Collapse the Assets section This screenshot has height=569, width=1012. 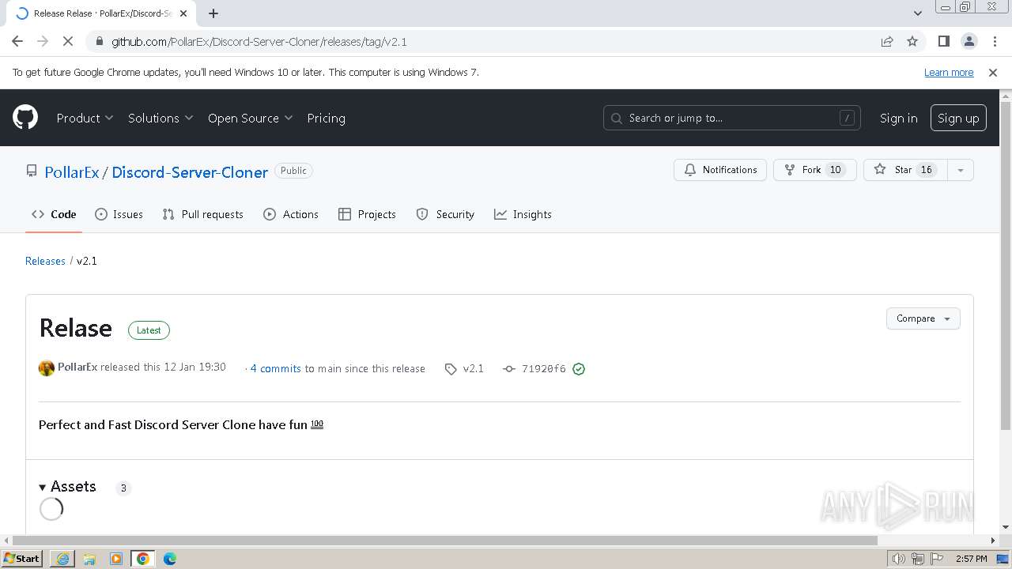point(68,487)
